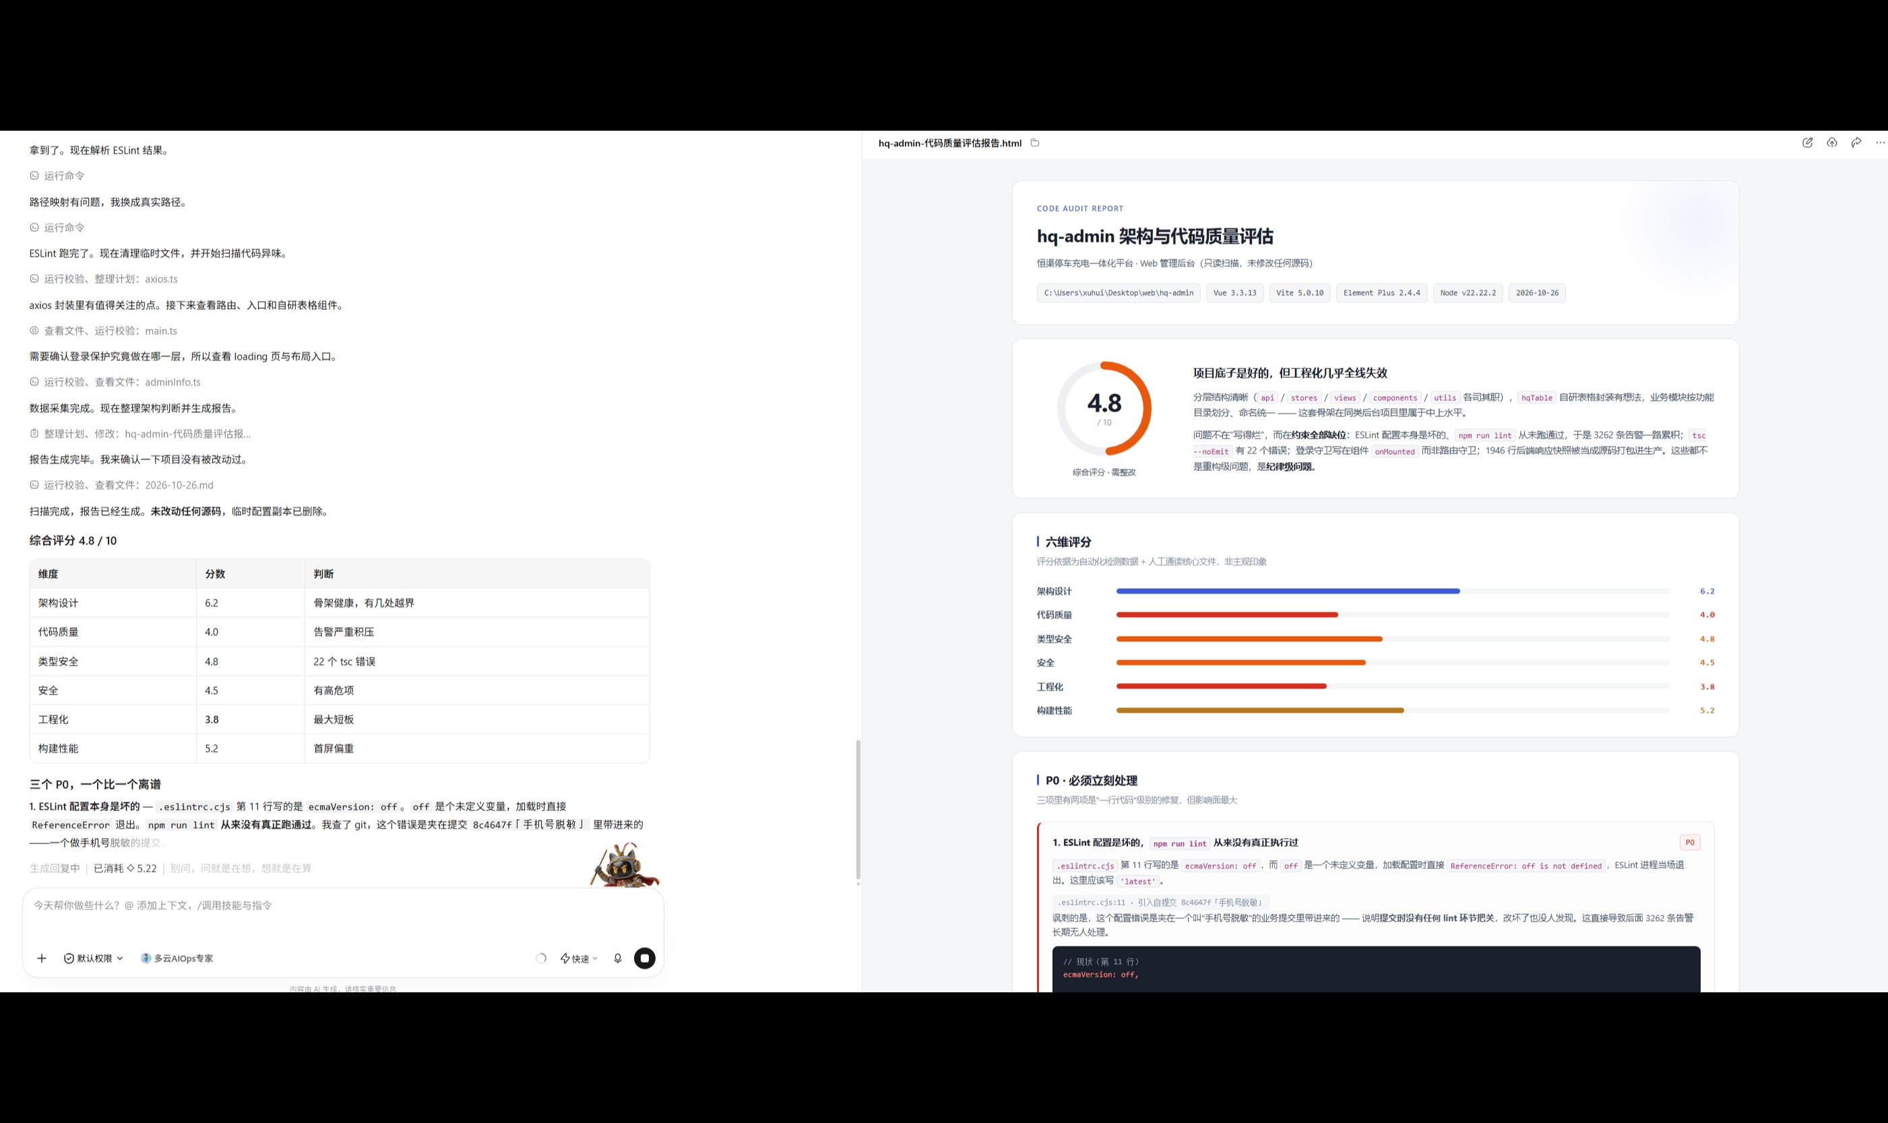Click the 六维评分 section heading
The width and height of the screenshot is (1888, 1123).
pyautogui.click(x=1068, y=542)
